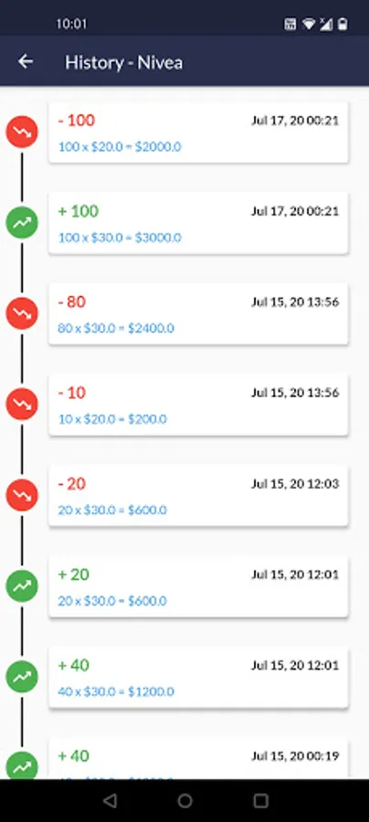Click green increase icon beside +100 entry

(22, 223)
